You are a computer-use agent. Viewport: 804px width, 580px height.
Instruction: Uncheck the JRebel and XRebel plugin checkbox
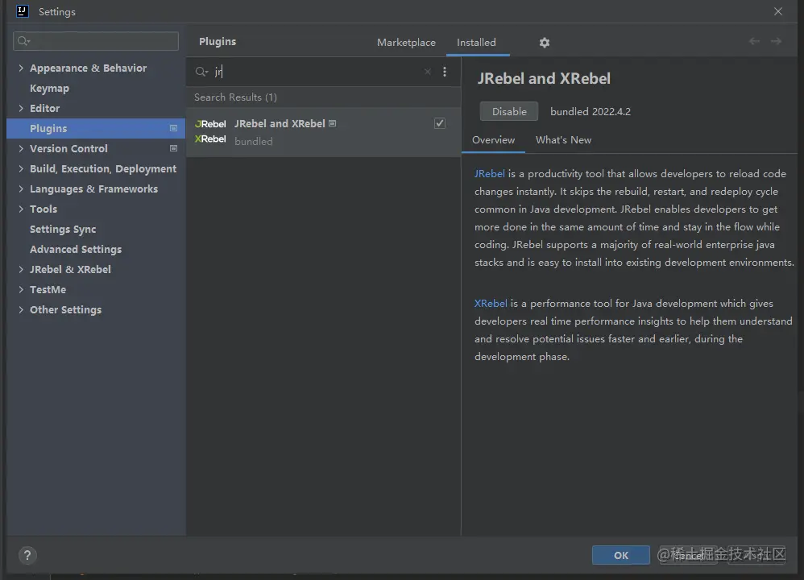point(439,123)
